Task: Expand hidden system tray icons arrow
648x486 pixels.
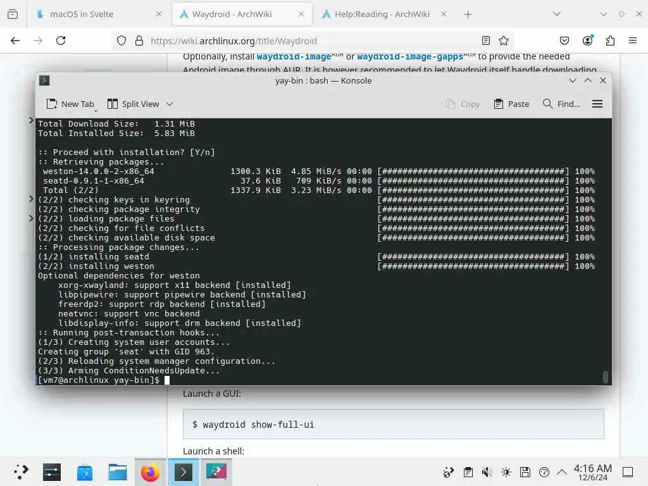Action: [562, 472]
